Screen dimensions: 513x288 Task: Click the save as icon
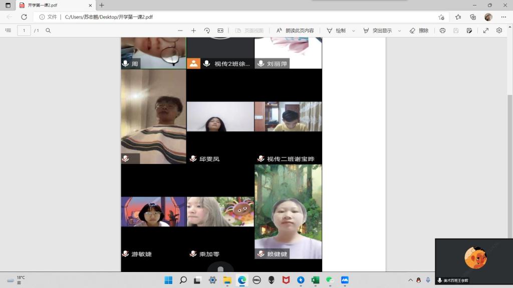coord(469,30)
